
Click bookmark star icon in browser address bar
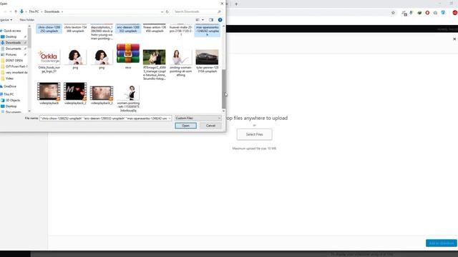(x=393, y=13)
